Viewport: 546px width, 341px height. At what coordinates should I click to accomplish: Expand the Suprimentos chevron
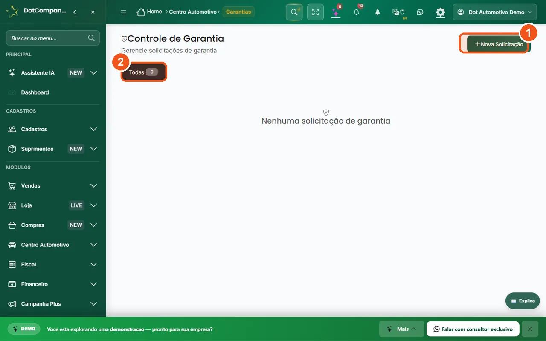coord(94,149)
